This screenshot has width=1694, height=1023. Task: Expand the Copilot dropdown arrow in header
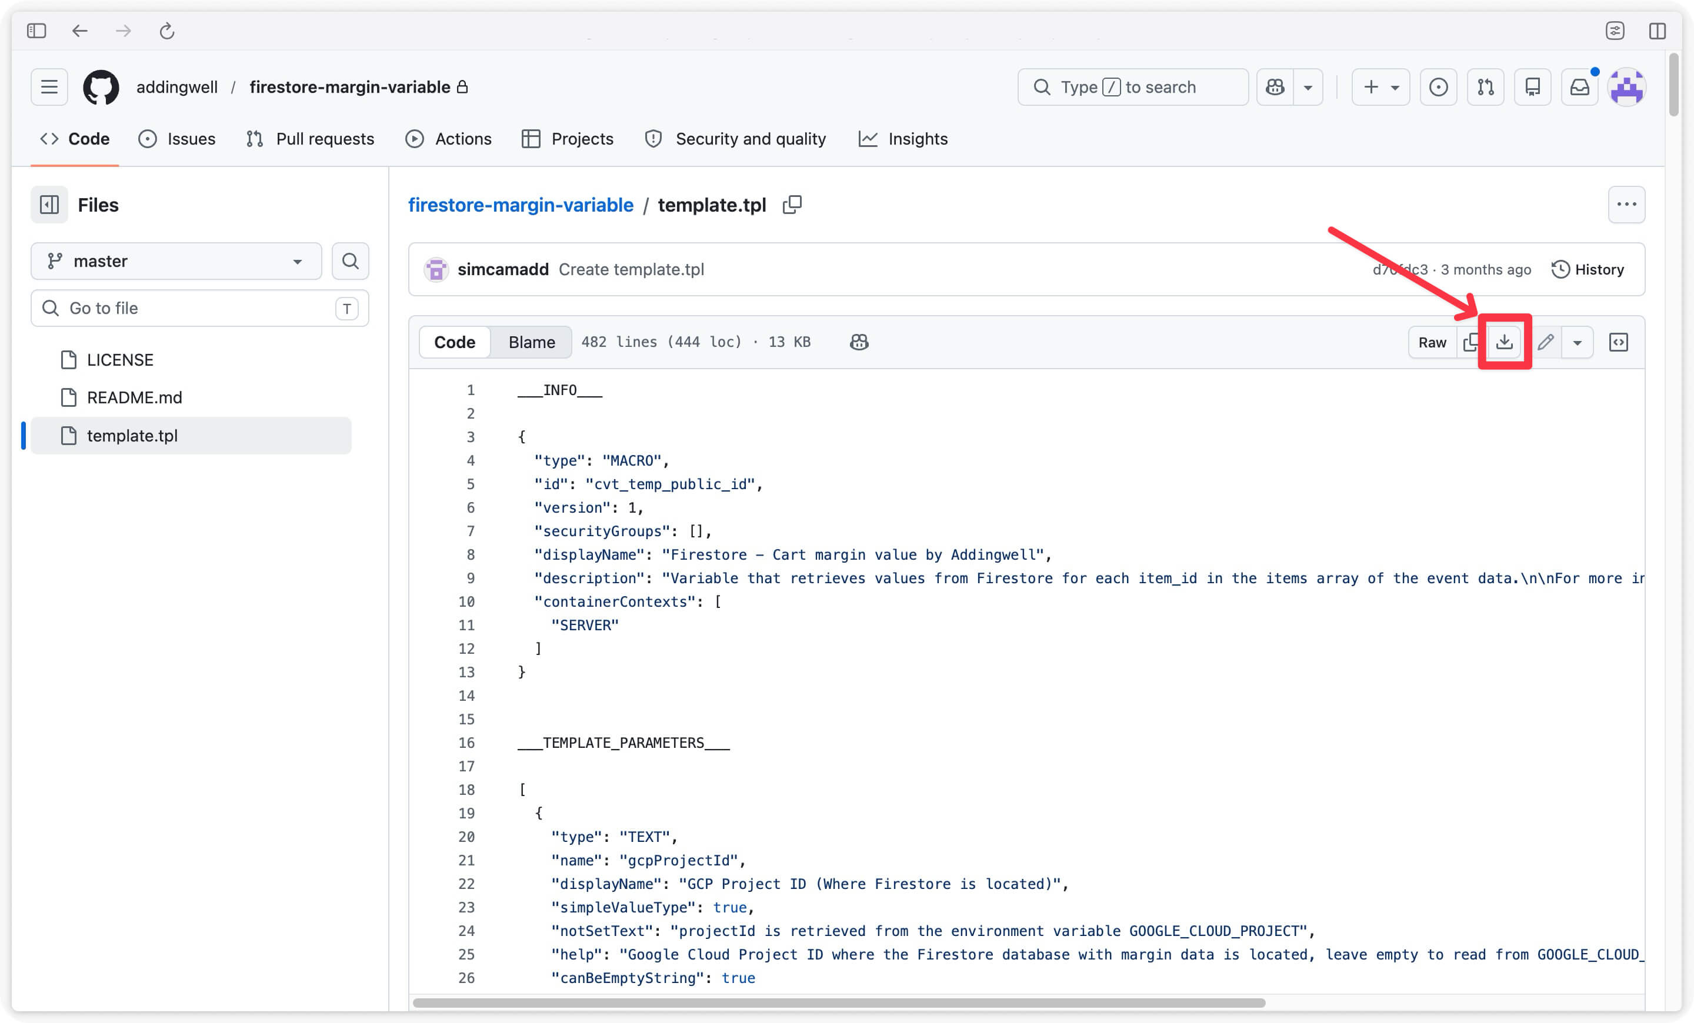(x=1308, y=87)
